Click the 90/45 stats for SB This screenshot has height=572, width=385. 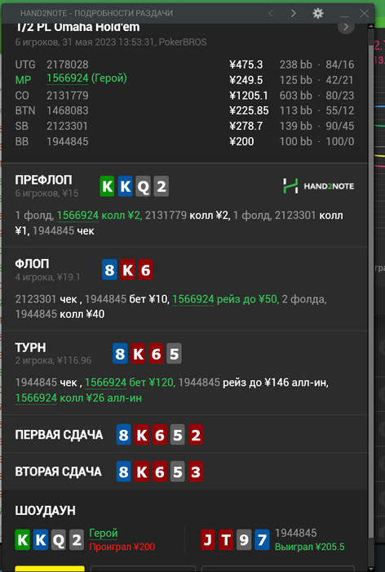point(340,126)
